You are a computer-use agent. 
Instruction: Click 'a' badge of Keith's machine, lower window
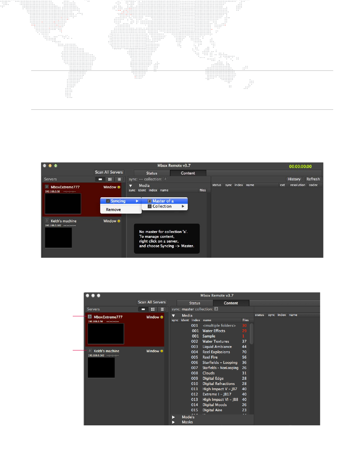coord(90,350)
